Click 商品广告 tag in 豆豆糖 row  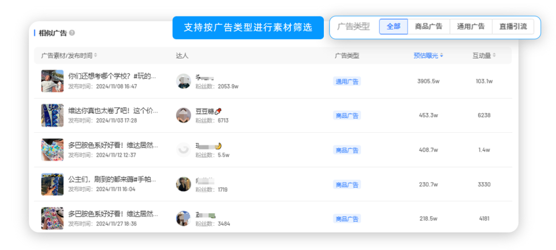coord(347,115)
